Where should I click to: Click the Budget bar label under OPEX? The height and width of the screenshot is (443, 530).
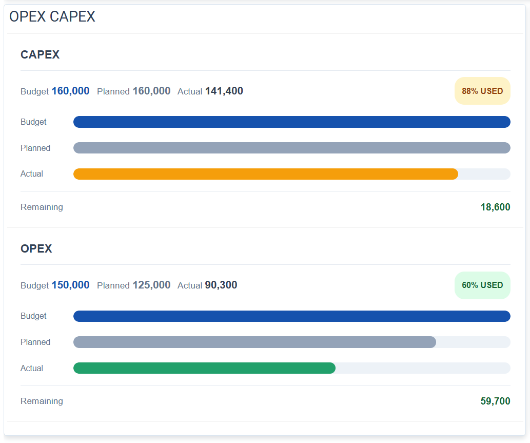33,316
